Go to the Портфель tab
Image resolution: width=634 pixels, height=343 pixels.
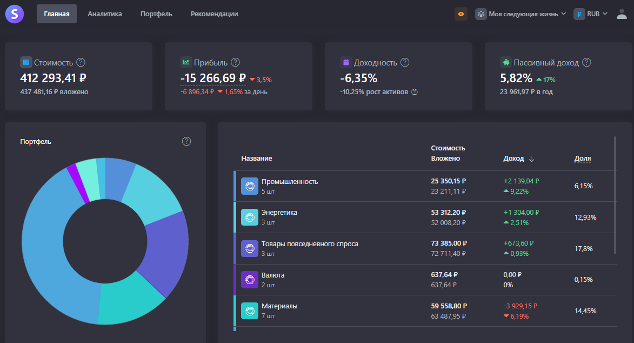pyautogui.click(x=156, y=14)
